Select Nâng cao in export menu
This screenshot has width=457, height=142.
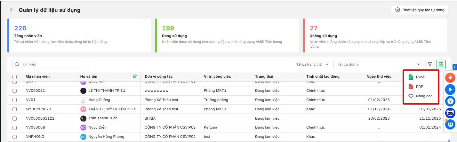click(x=424, y=96)
